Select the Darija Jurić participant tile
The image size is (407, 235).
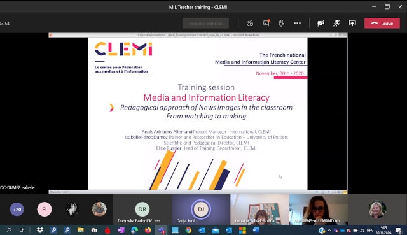coord(201,210)
